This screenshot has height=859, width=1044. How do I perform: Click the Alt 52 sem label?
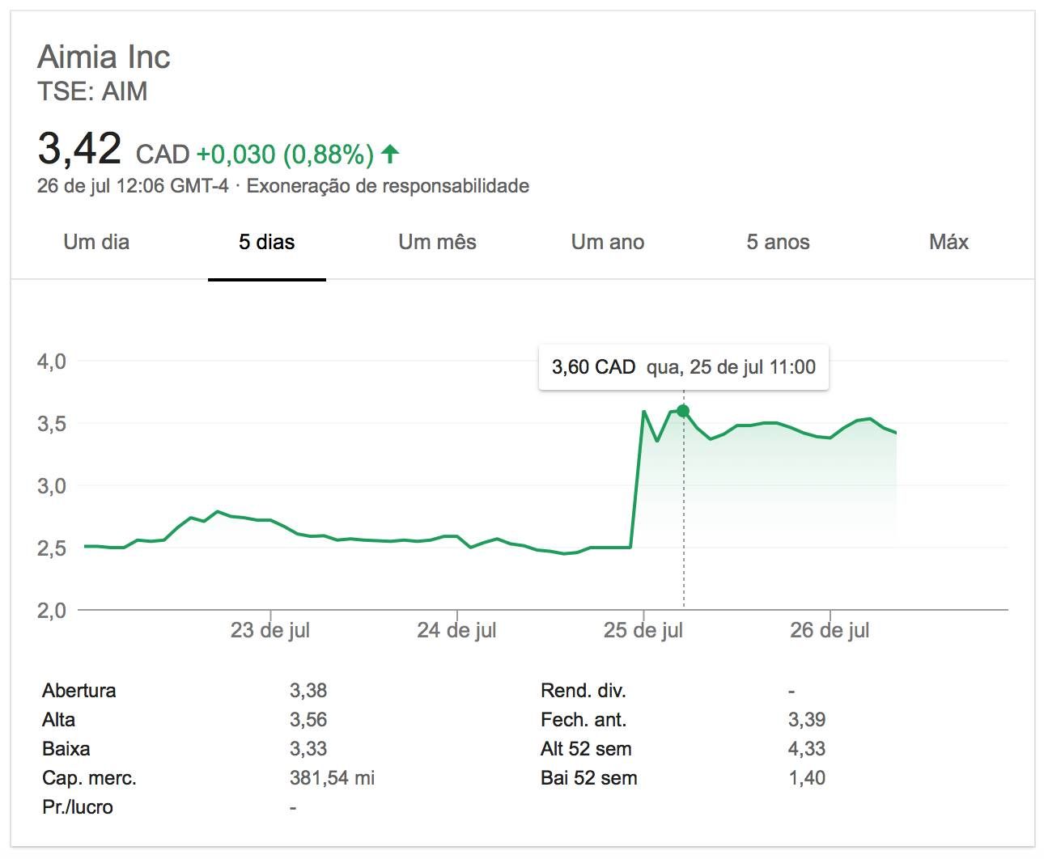tap(586, 749)
